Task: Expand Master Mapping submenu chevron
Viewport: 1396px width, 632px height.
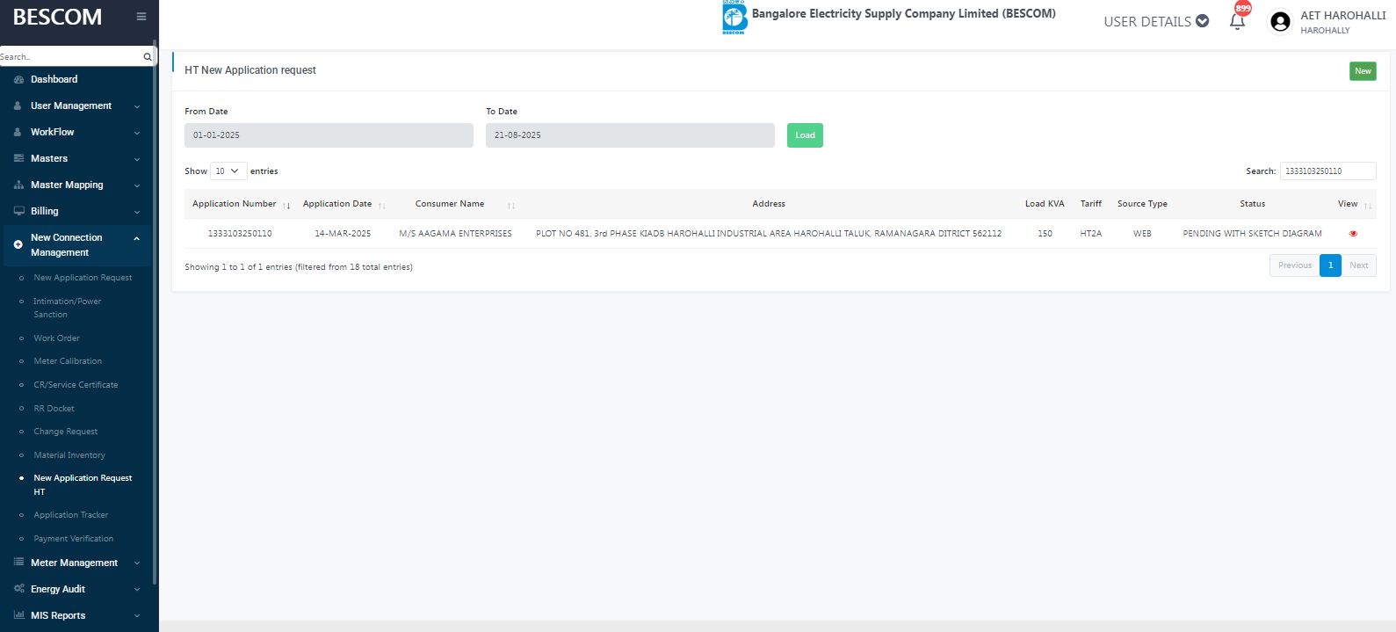Action: click(x=136, y=185)
